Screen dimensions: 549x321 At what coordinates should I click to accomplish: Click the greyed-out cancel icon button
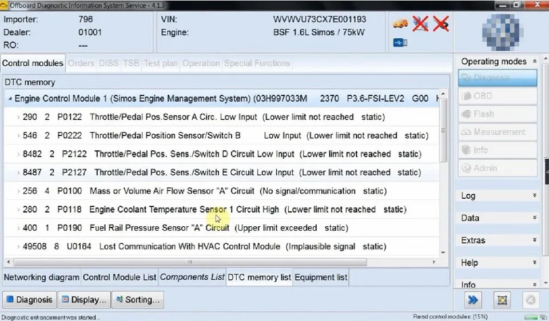coord(531,300)
